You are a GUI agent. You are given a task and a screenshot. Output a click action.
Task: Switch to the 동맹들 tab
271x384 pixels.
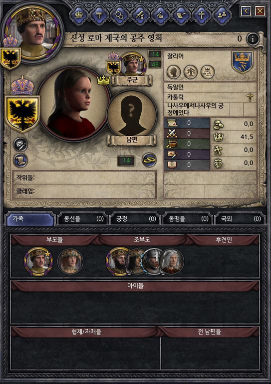point(187,219)
